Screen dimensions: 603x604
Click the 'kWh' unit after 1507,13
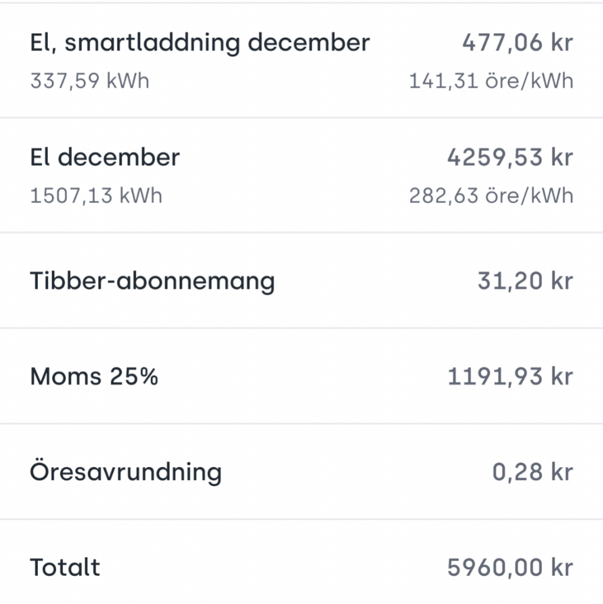141,195
